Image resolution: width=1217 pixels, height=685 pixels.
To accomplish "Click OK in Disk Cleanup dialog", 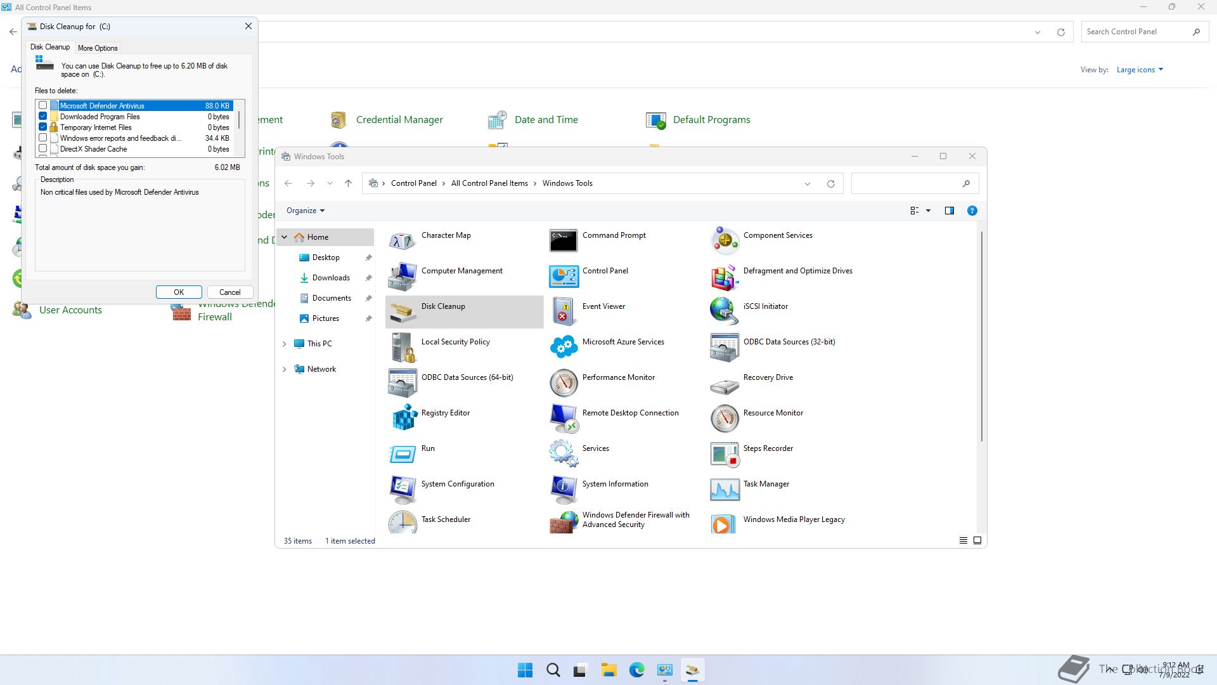I will 179,292.
